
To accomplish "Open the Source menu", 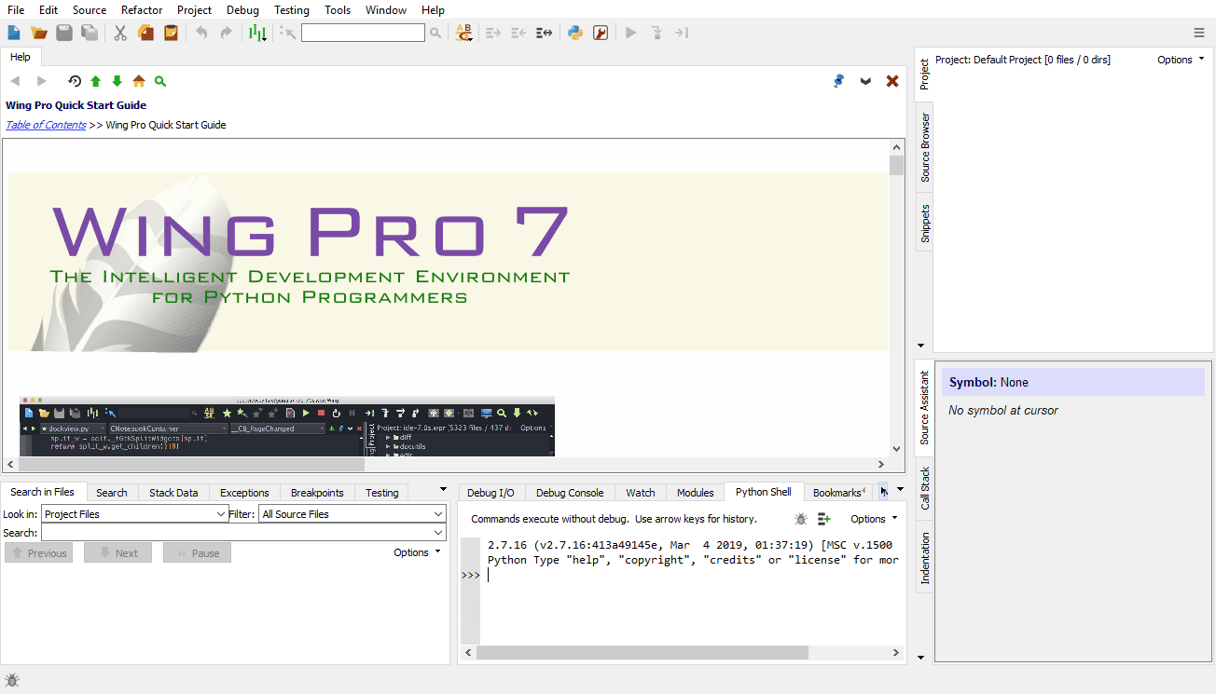I will [90, 10].
